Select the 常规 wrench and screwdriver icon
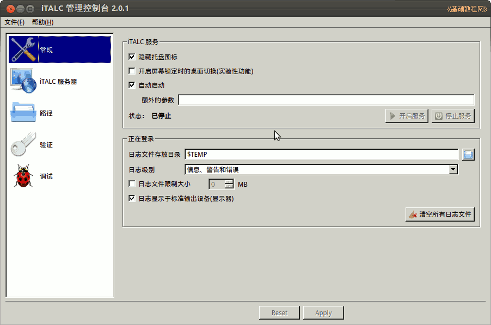This screenshot has width=491, height=325. tap(23, 50)
